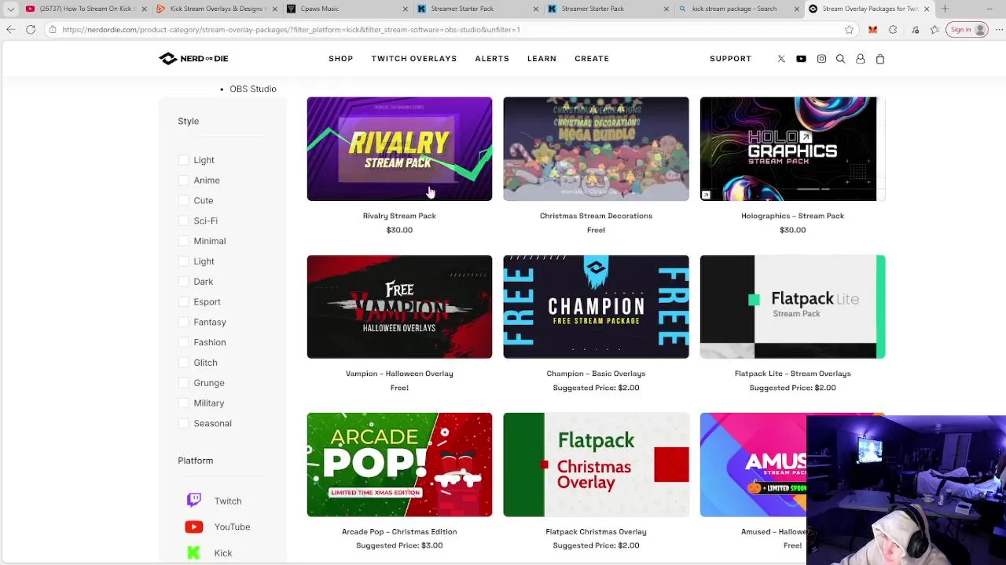Open the Extensions puzzle icon

[893, 30]
